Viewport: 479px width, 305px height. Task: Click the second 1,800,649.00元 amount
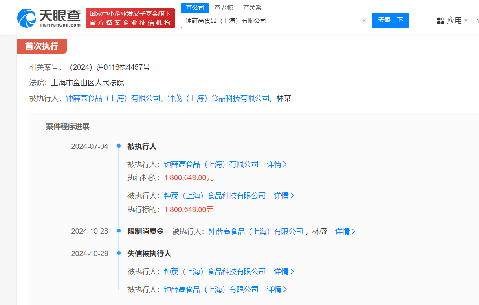tap(189, 210)
